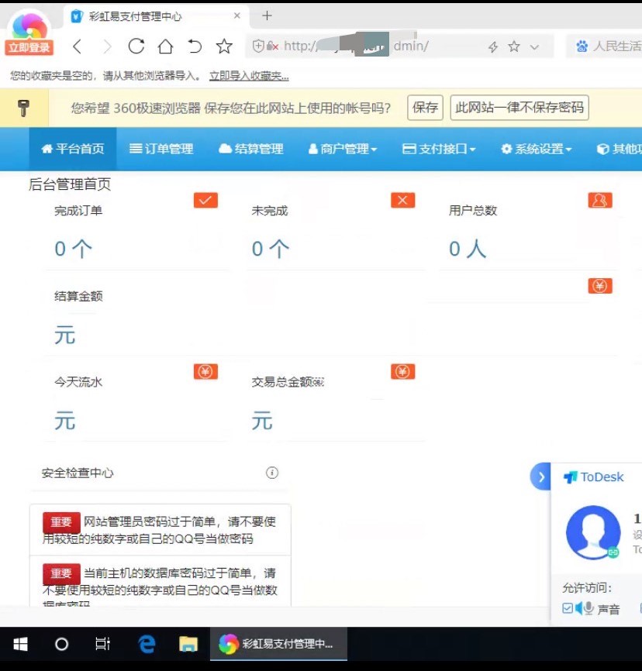Switch to the 彩虹易支付管理中心 browser tab
Viewport: 642px width, 671px height.
139,15
